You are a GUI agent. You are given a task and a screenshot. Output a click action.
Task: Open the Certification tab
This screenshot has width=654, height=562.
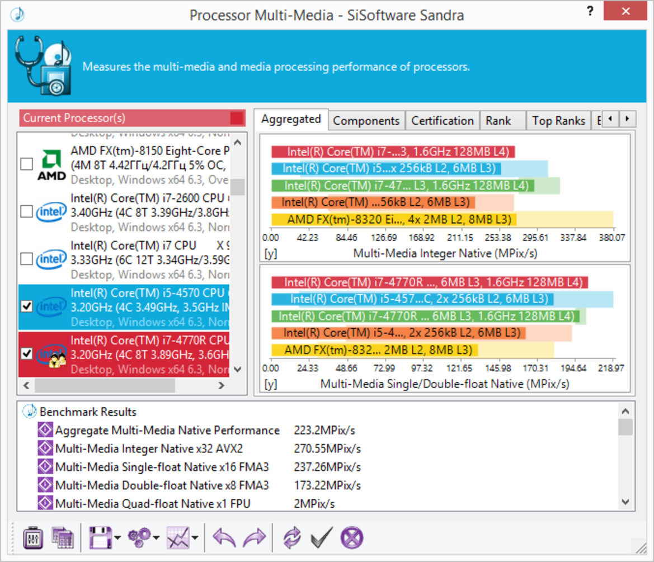point(442,121)
